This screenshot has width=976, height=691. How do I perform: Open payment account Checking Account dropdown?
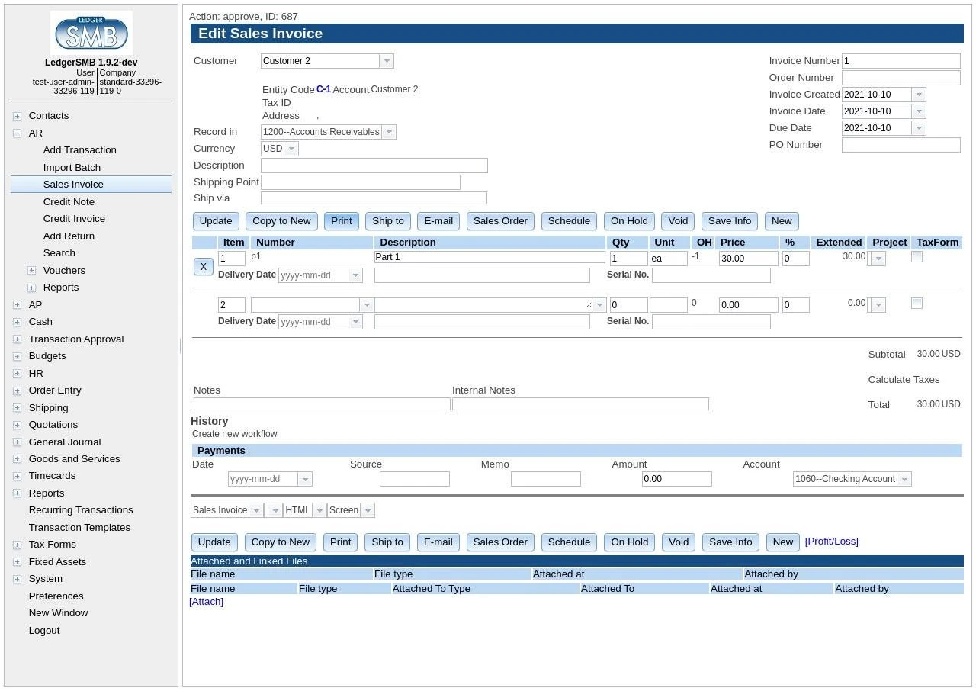(904, 479)
